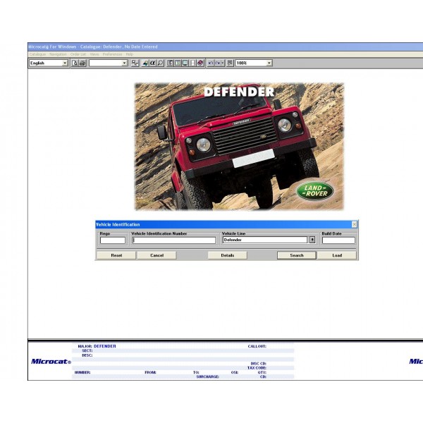The width and height of the screenshot is (423, 423).
Task: Click the Build Date input field
Action: 338,240
